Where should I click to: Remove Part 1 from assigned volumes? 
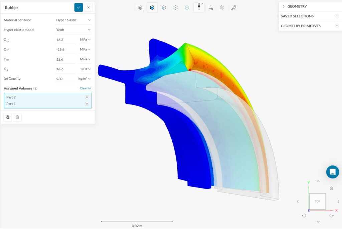click(x=87, y=103)
